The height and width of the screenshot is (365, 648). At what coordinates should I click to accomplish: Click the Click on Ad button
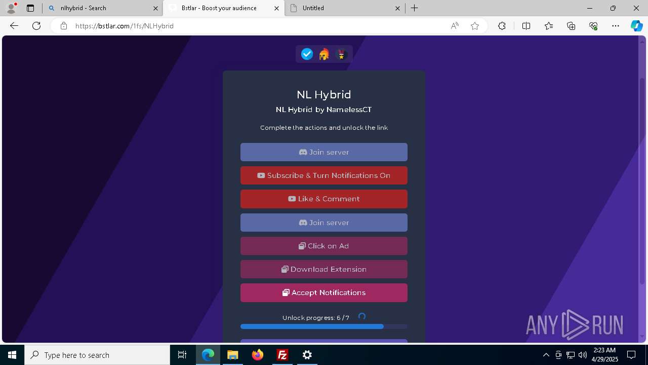point(324,246)
